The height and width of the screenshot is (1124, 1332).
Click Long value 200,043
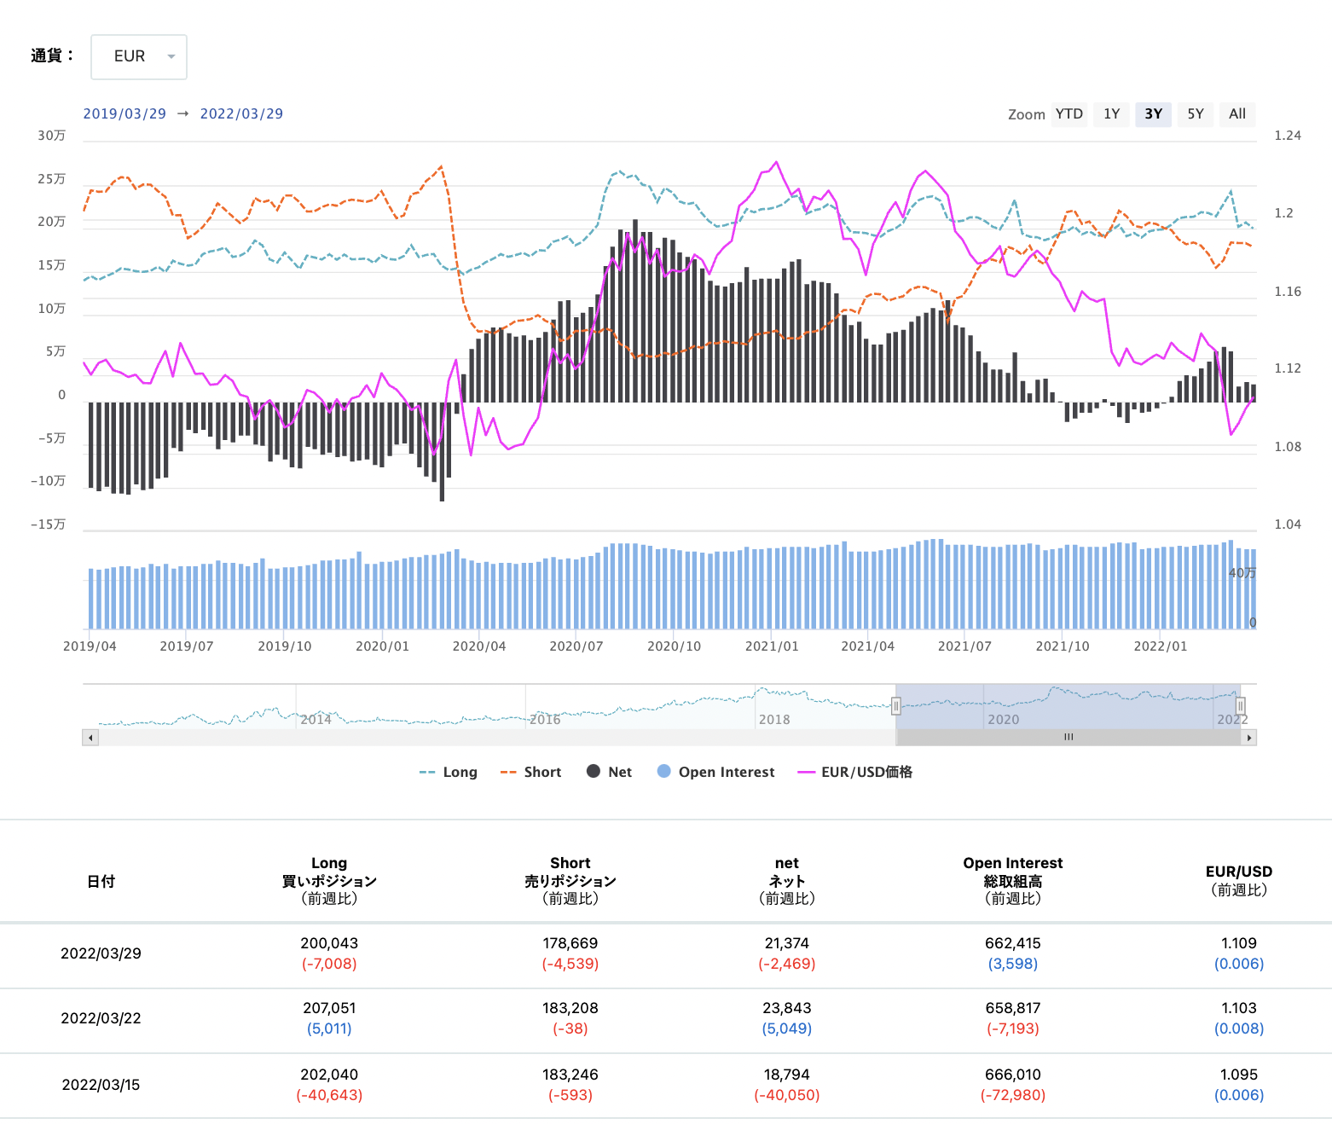tap(329, 943)
